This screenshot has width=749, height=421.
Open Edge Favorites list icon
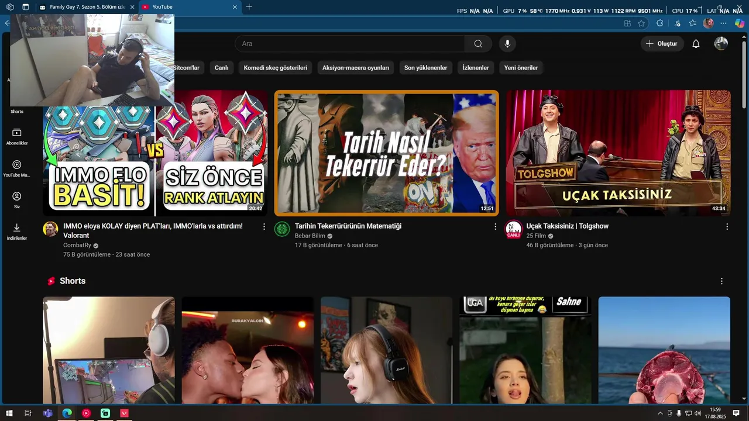point(693,23)
